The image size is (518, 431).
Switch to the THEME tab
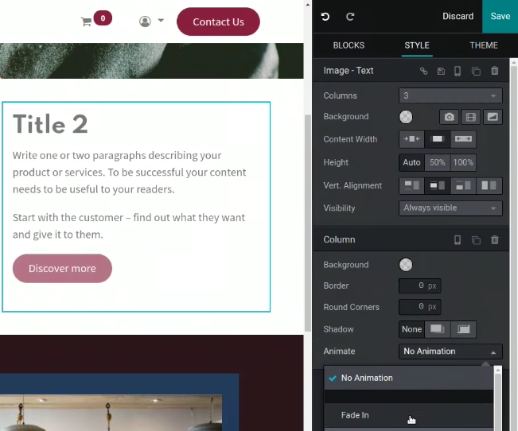(x=484, y=45)
